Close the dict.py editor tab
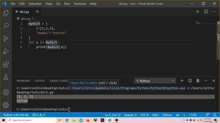 coord(37,12)
